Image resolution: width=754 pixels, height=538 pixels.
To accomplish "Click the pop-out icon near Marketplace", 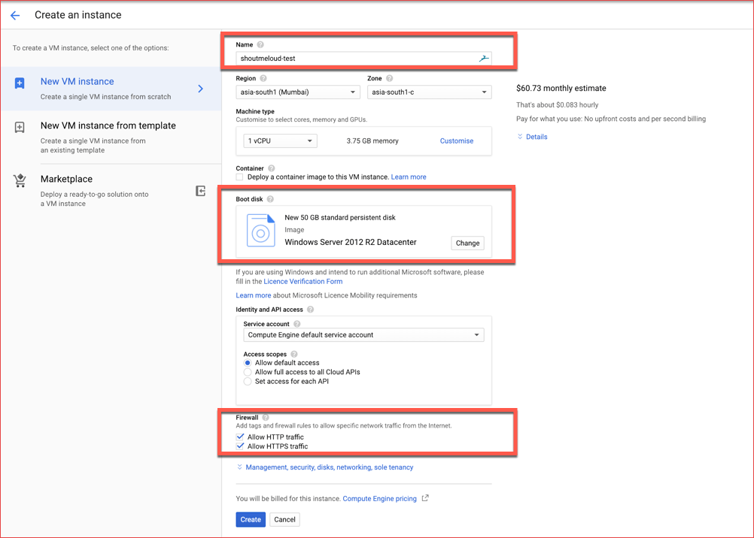I will 201,192.
